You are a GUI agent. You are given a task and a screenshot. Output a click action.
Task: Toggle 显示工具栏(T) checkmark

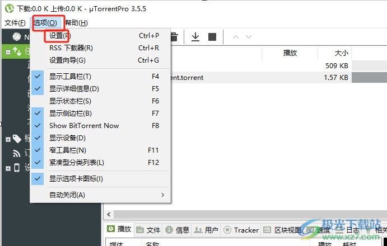pos(100,77)
